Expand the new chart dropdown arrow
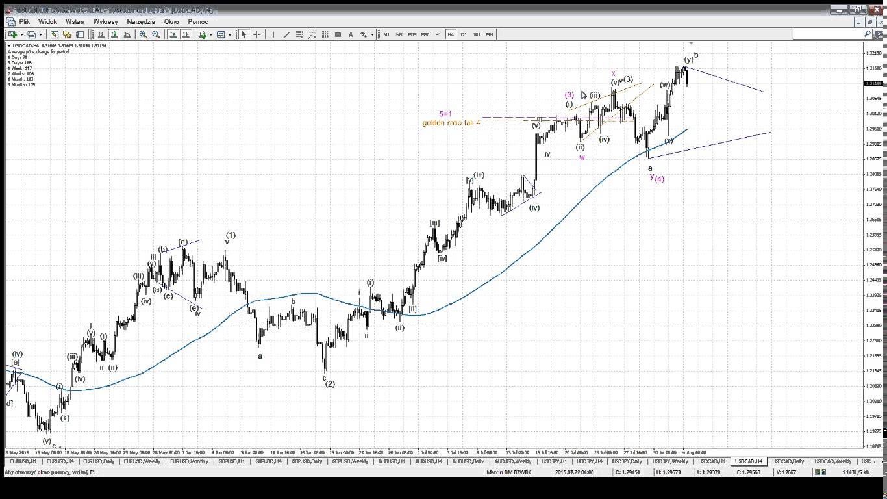 point(21,34)
